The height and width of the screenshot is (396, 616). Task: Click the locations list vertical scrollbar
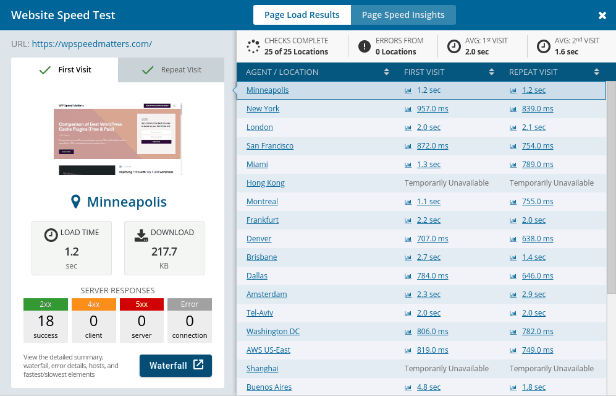coord(611,187)
